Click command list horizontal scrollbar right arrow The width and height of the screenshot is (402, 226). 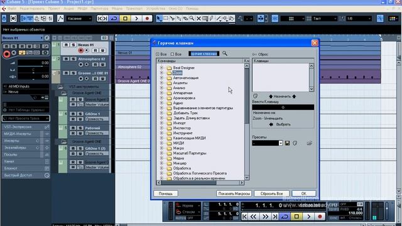(x=241, y=183)
